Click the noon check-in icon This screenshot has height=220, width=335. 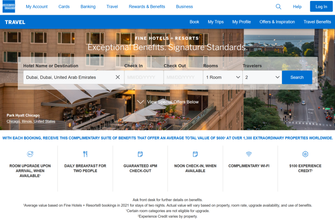(x=195, y=154)
